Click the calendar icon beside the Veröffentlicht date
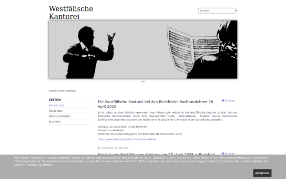Screen dimensions: 286x179 point(99,148)
